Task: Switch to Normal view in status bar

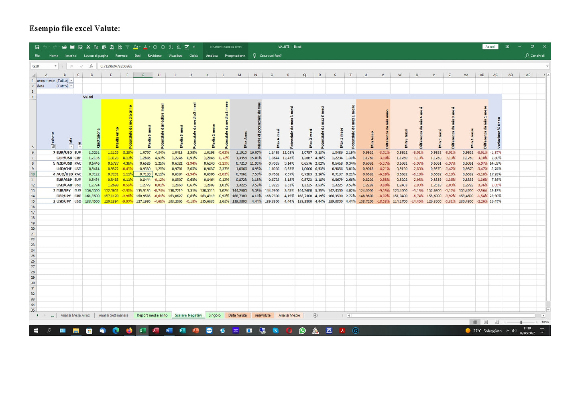Action: 475,322
